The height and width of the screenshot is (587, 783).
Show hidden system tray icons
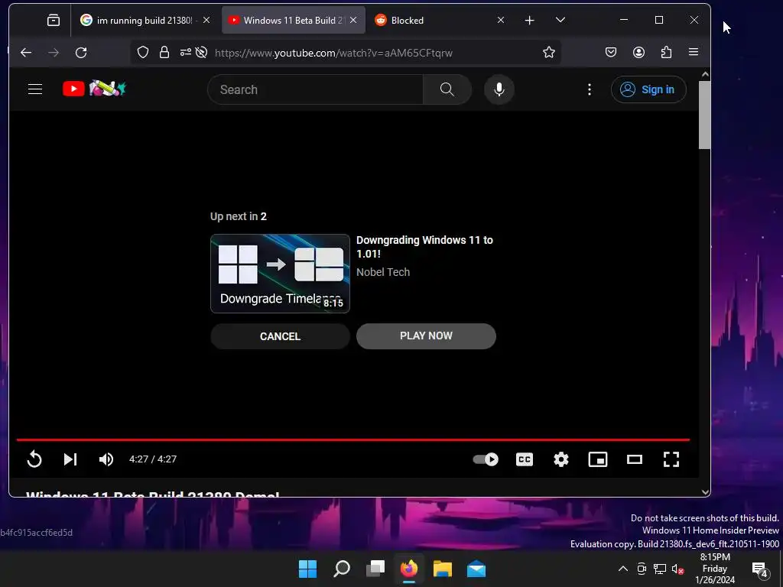(x=622, y=569)
